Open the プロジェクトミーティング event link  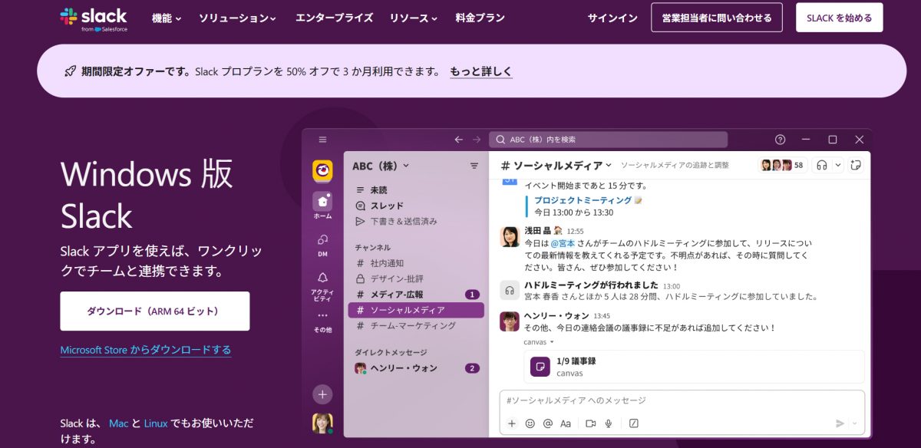coord(583,200)
